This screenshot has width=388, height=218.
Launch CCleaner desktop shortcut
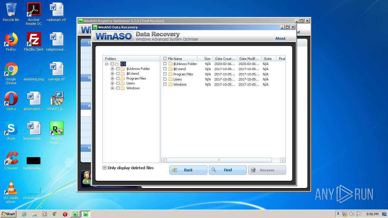pyautogui.click(x=11, y=160)
